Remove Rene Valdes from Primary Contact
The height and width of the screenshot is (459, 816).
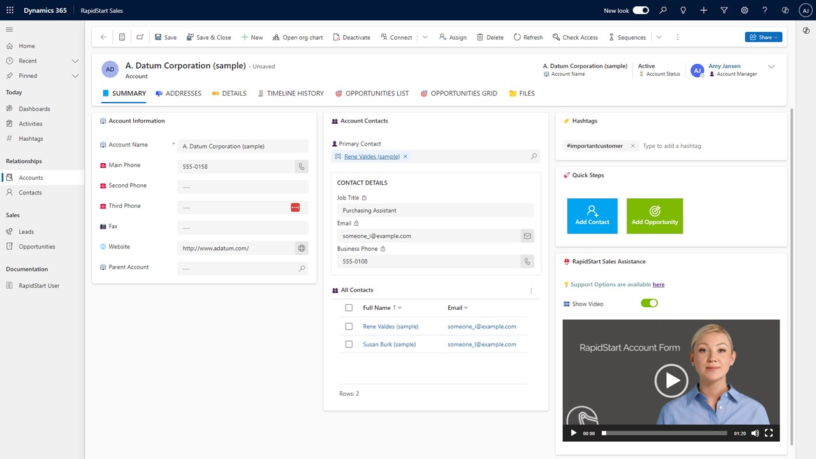point(405,156)
